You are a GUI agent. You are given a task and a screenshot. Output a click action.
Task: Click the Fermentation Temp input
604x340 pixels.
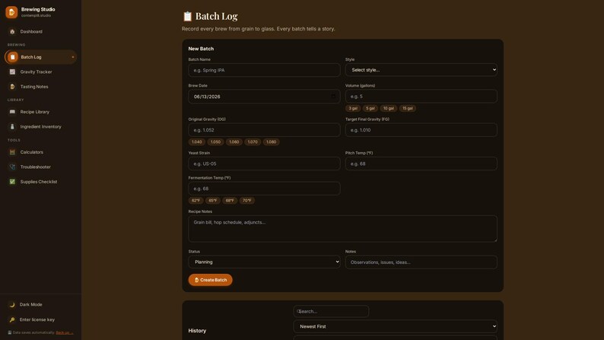(x=264, y=189)
